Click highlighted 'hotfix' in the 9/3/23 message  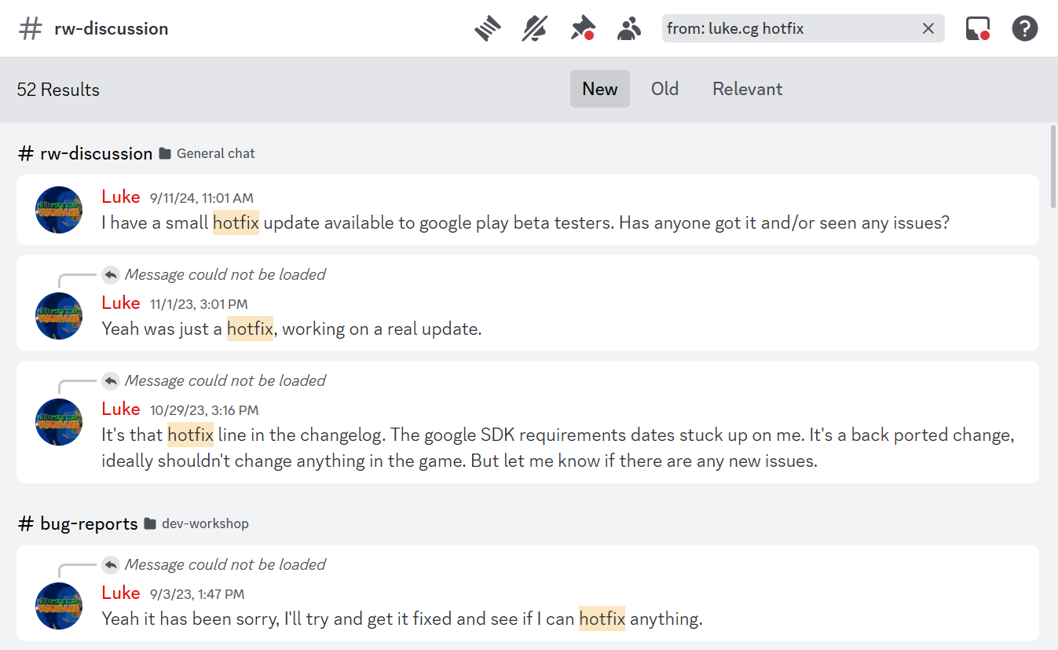pos(602,619)
